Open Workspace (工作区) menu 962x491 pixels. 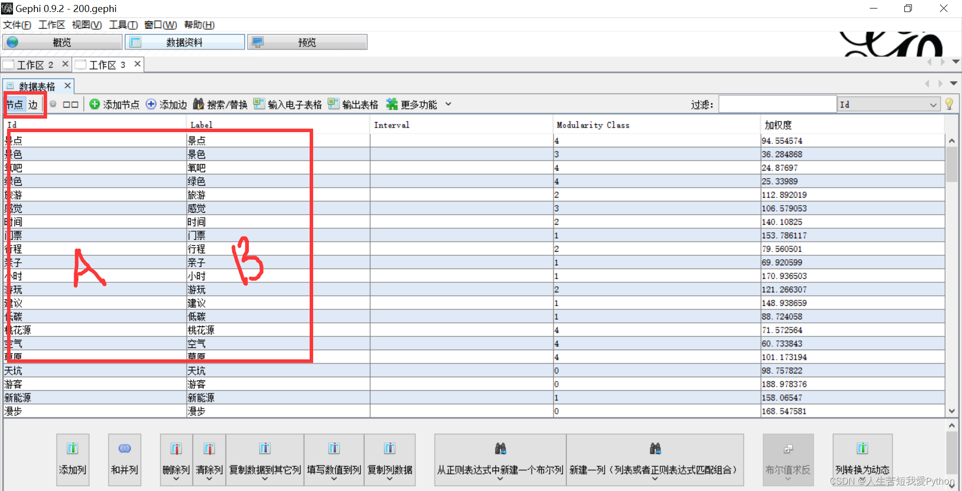pyautogui.click(x=52, y=25)
